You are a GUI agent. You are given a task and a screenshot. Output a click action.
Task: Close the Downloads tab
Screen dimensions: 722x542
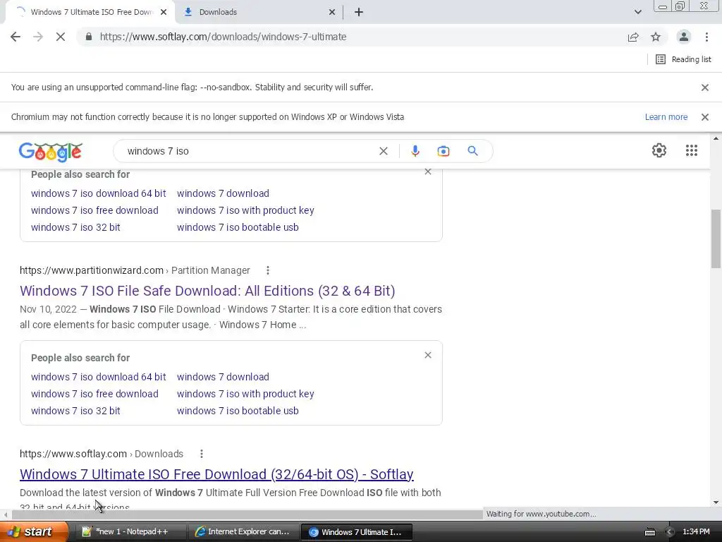[332, 13]
